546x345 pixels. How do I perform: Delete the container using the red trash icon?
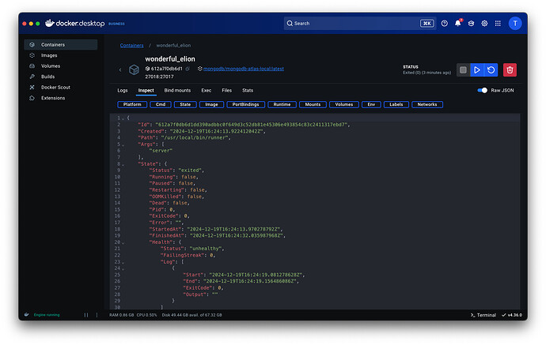click(510, 70)
